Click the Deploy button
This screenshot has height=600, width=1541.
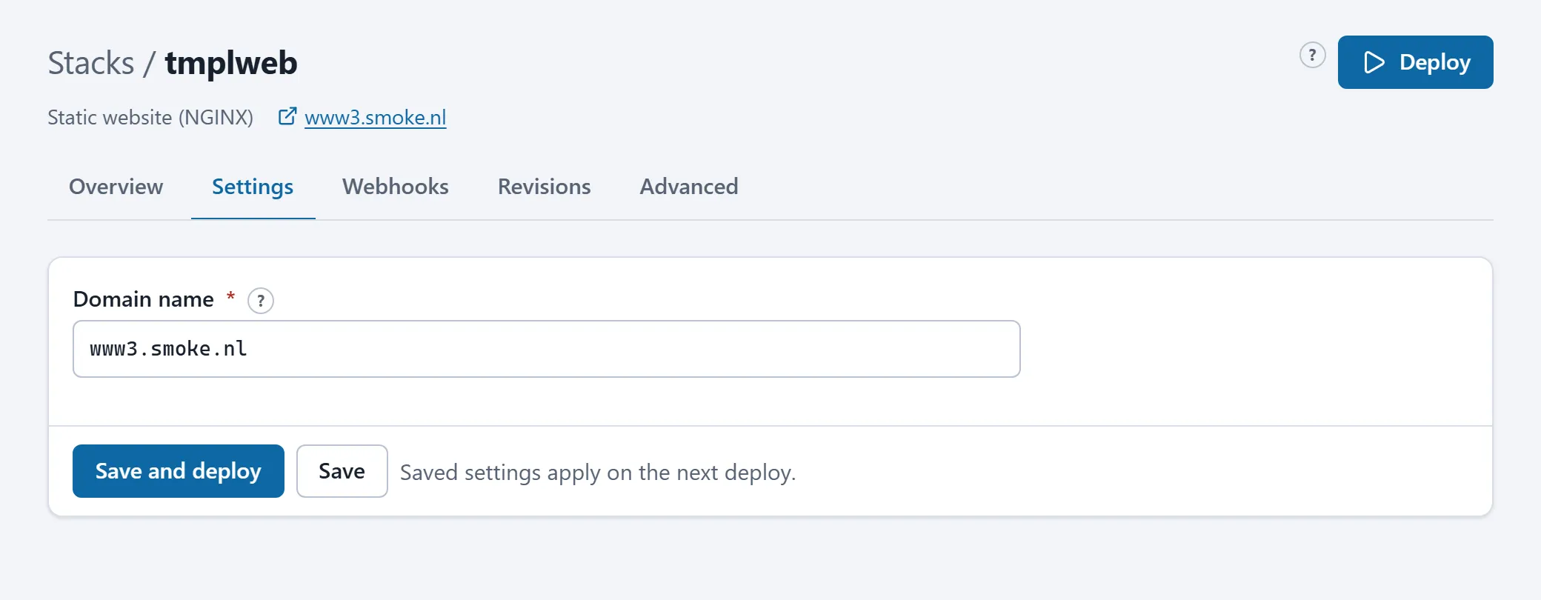click(1415, 62)
